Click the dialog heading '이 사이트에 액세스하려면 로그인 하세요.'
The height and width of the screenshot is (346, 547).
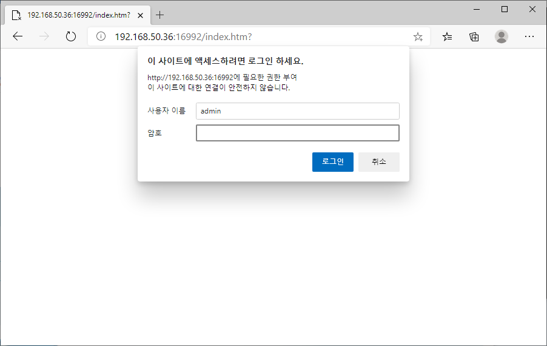point(226,61)
